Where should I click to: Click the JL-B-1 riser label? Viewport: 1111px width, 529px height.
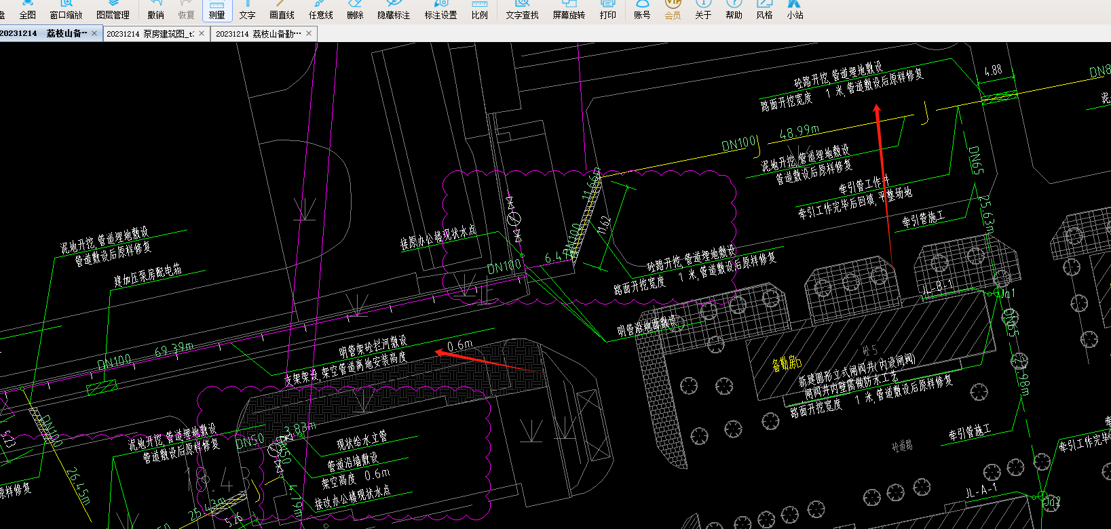(937, 287)
